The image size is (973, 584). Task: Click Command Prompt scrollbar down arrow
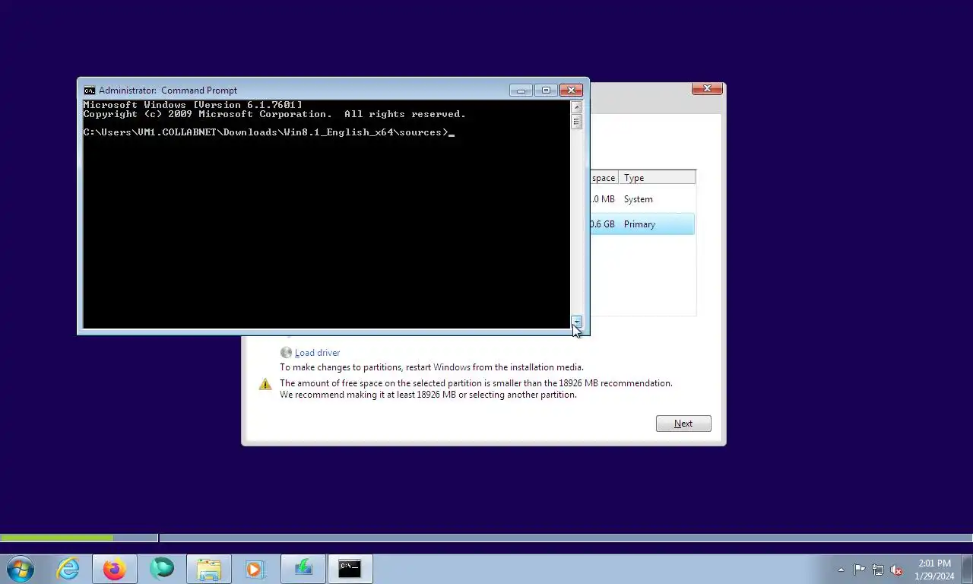pos(576,322)
